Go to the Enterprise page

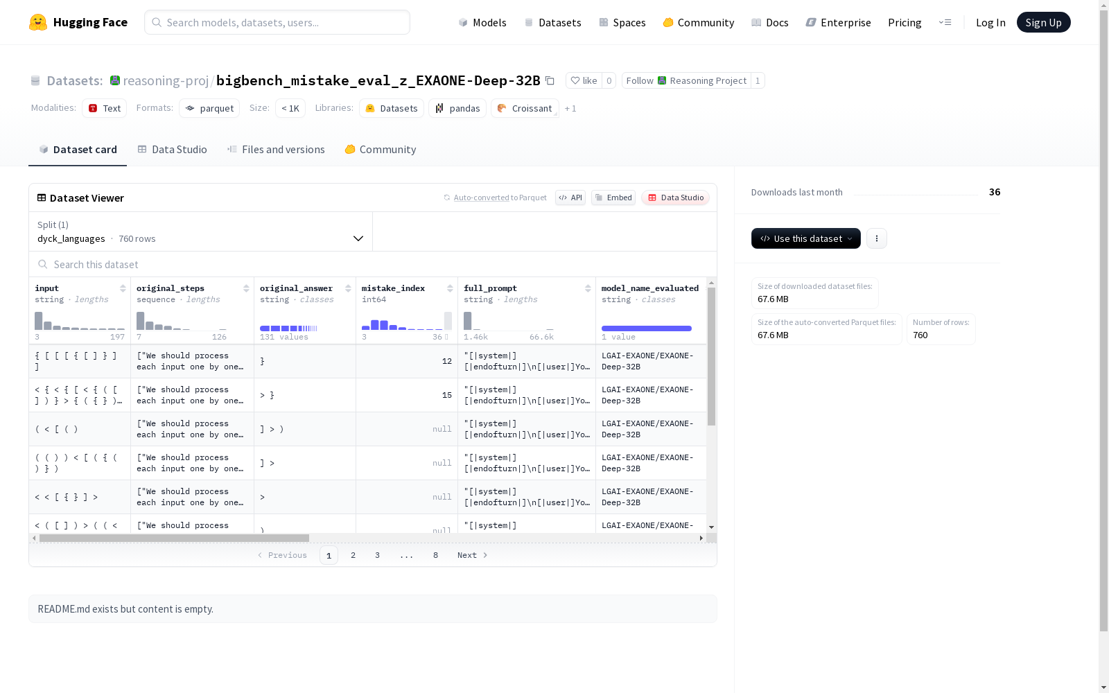coord(838,22)
